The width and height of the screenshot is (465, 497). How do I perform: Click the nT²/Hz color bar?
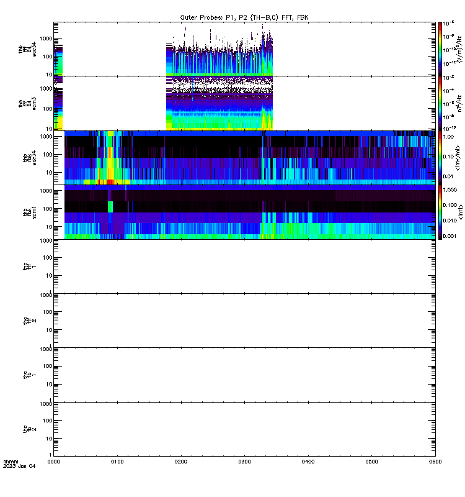(x=440, y=103)
